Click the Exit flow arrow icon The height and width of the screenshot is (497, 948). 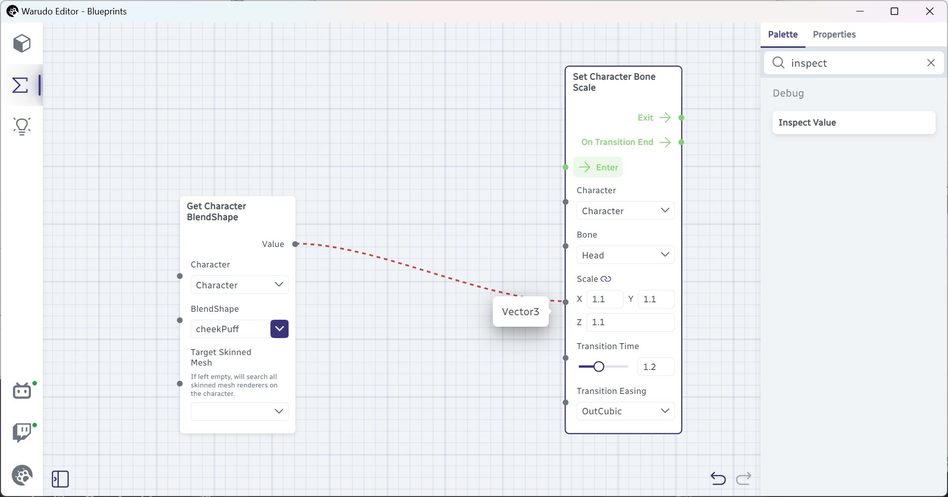pos(665,118)
